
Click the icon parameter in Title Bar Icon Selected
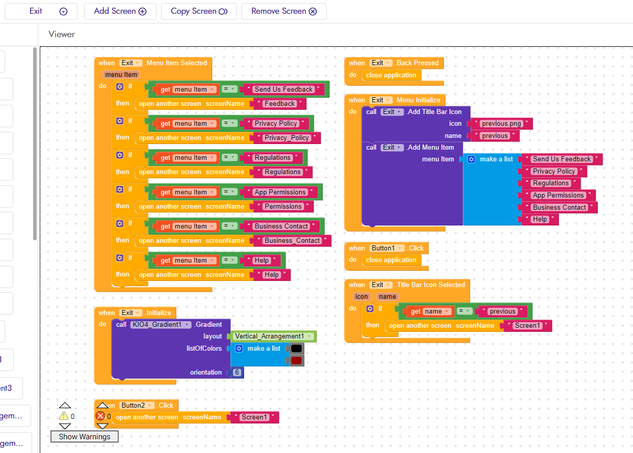tap(362, 297)
